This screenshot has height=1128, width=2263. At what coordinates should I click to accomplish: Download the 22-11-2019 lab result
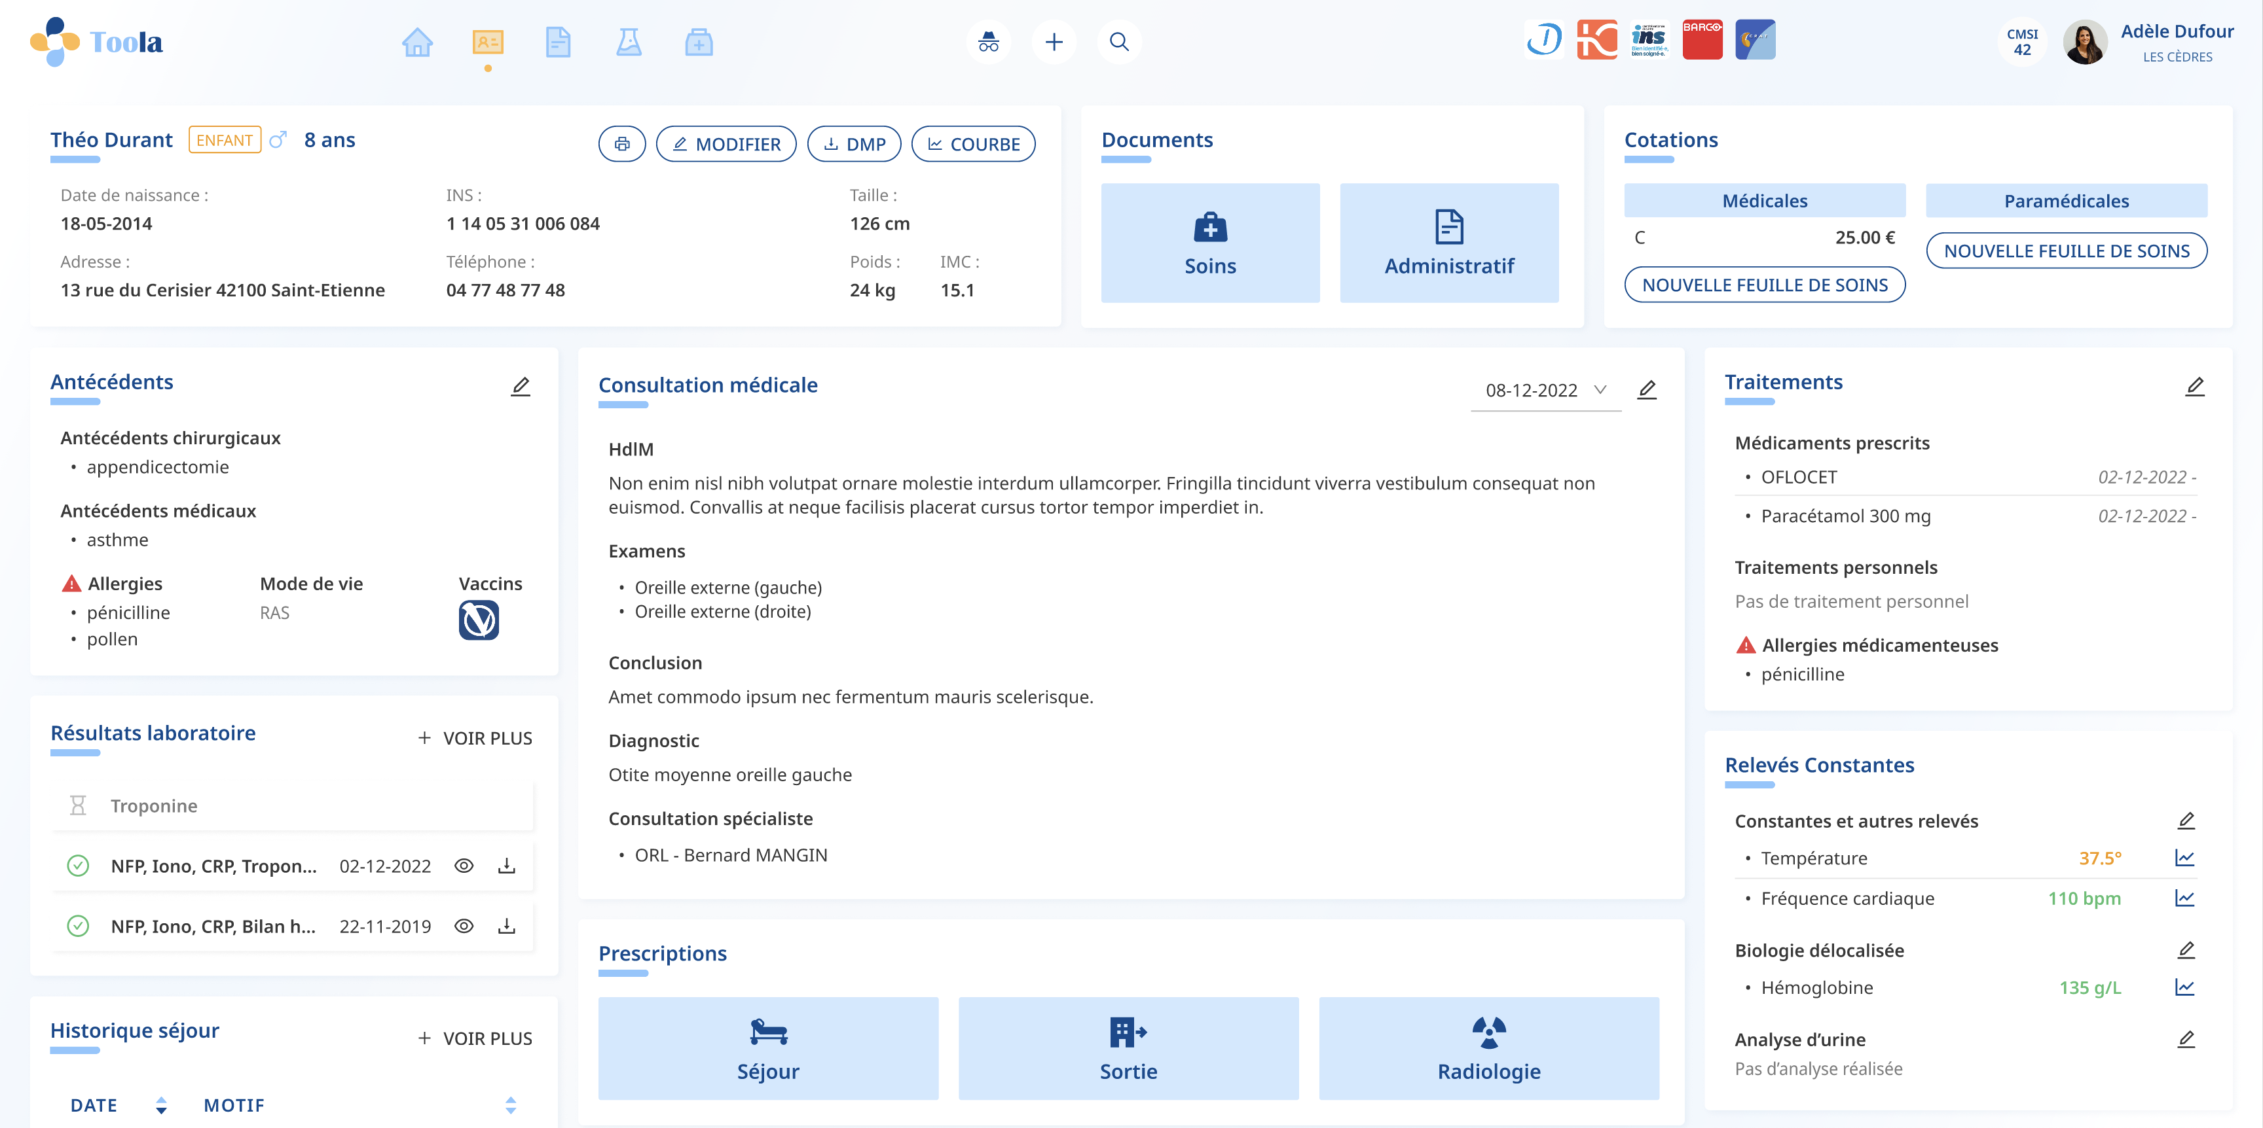(506, 926)
